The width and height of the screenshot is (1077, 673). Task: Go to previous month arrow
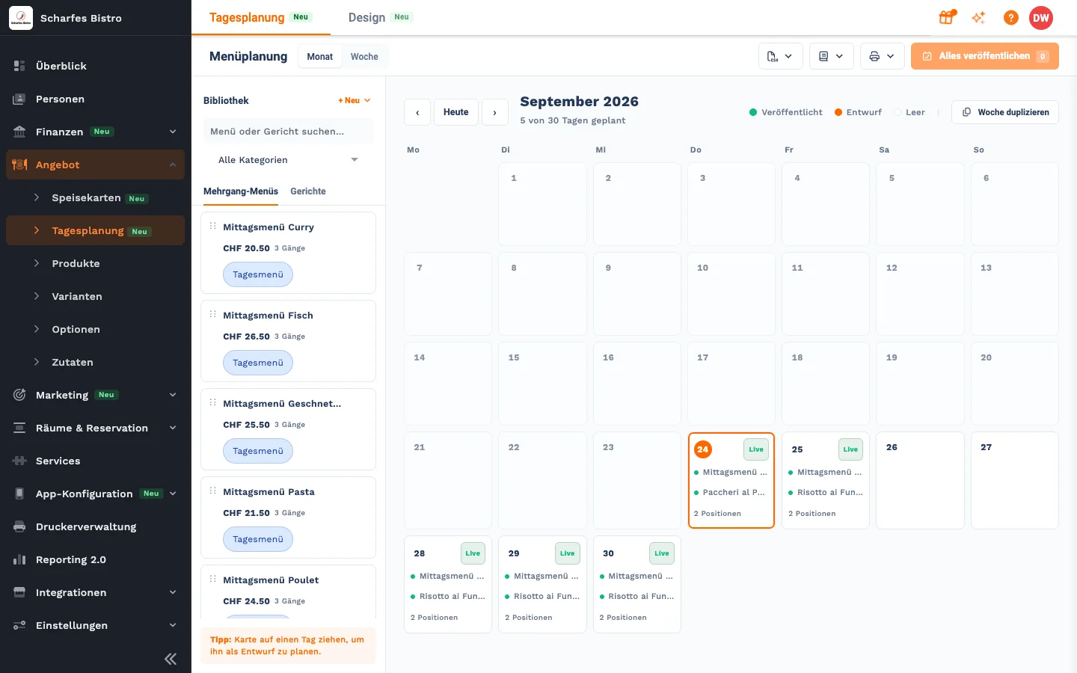click(417, 112)
